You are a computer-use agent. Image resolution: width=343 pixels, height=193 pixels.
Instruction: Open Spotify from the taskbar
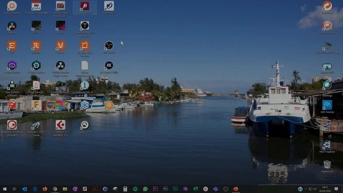pyautogui.click(x=135, y=189)
